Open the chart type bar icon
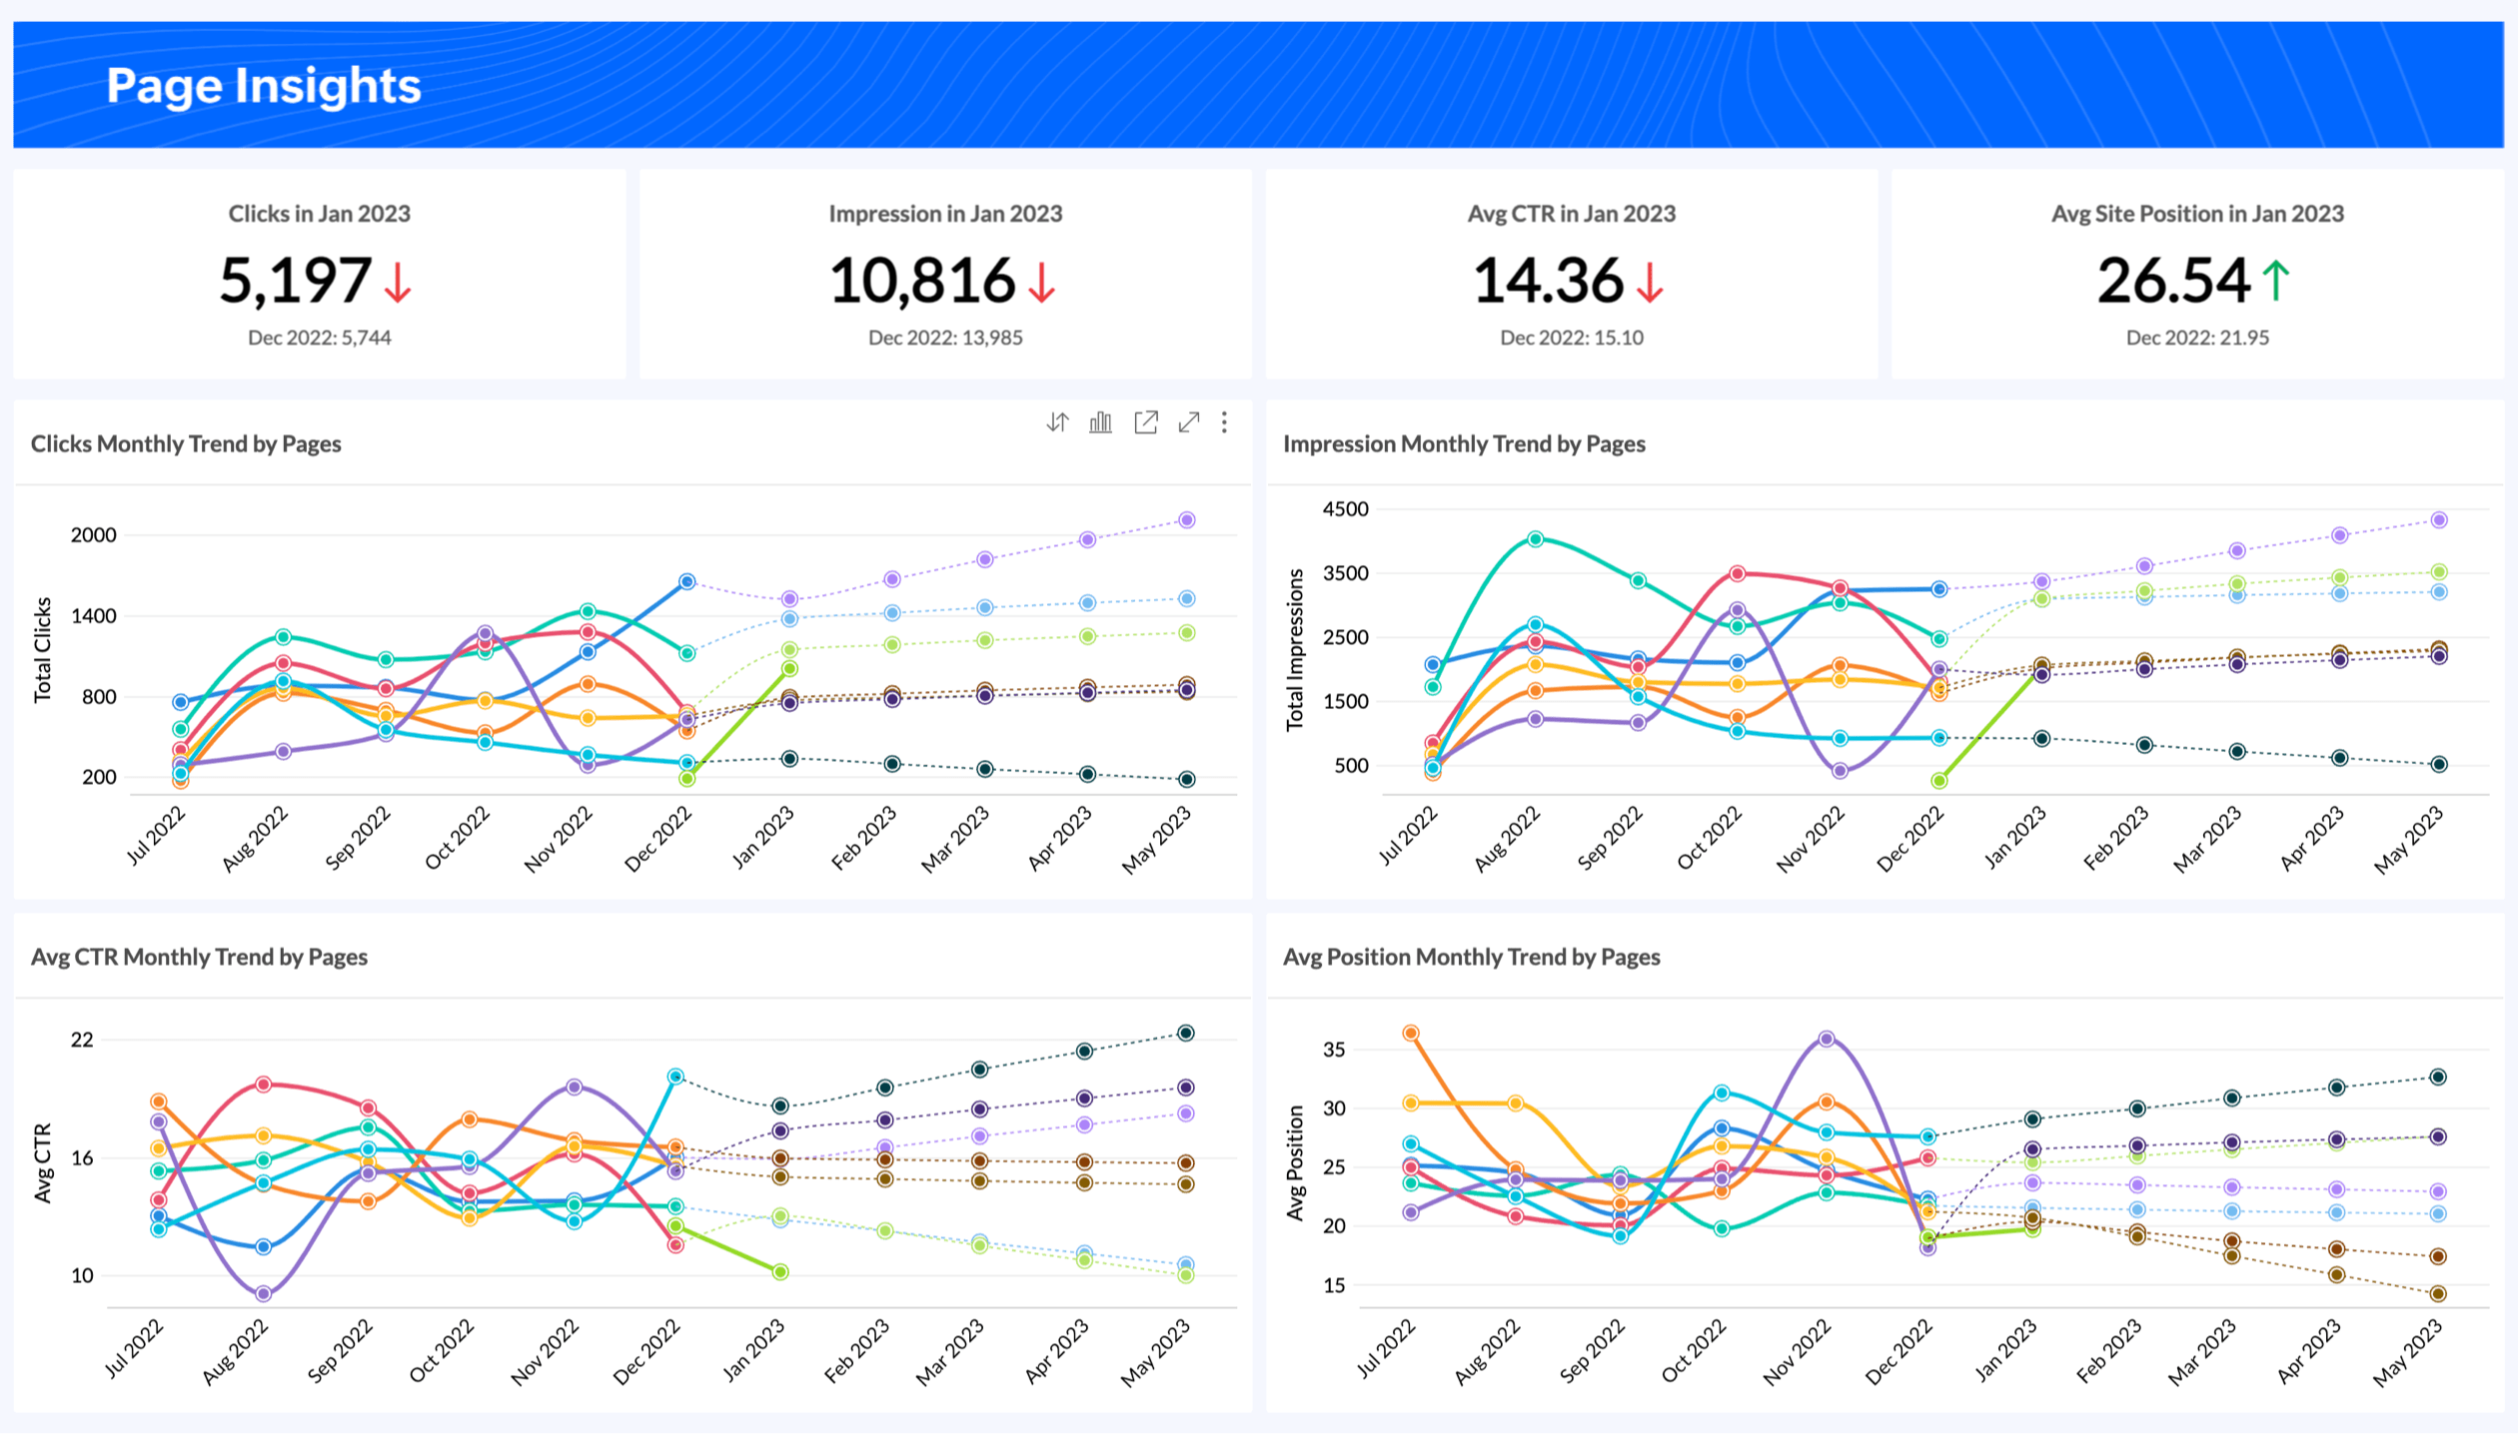The height and width of the screenshot is (1434, 2518). coord(1100,422)
